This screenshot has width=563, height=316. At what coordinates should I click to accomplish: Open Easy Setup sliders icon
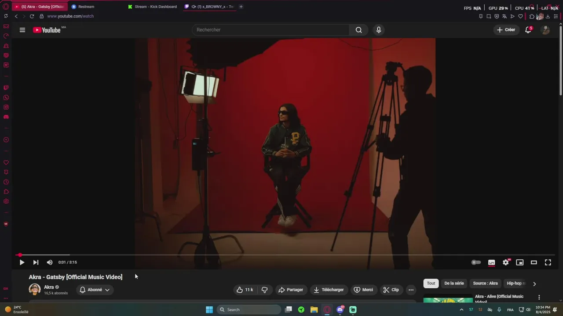pos(556,16)
